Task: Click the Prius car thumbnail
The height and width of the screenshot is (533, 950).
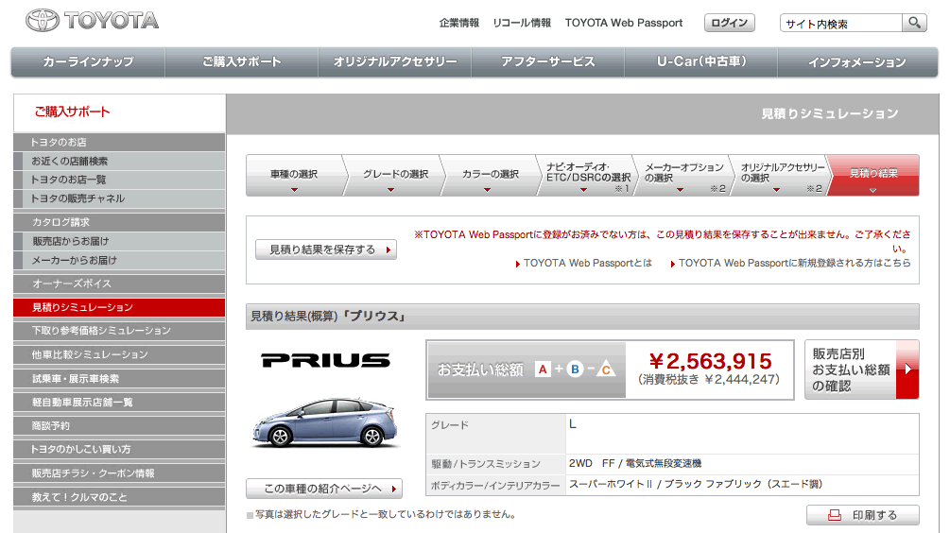Action: (x=325, y=422)
